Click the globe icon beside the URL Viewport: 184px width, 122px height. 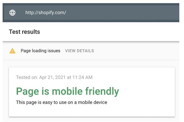(x=12, y=13)
